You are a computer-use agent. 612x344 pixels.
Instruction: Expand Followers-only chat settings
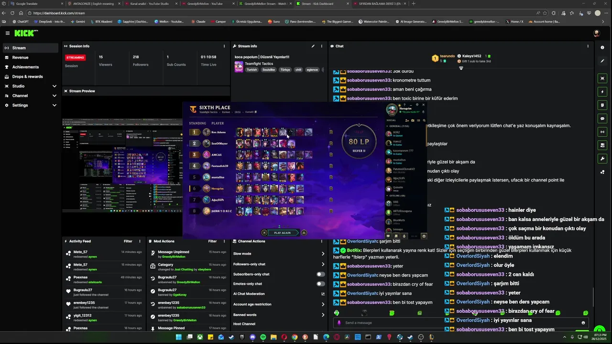[323, 264]
